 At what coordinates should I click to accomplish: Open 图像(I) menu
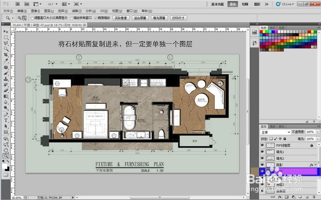click(35, 11)
